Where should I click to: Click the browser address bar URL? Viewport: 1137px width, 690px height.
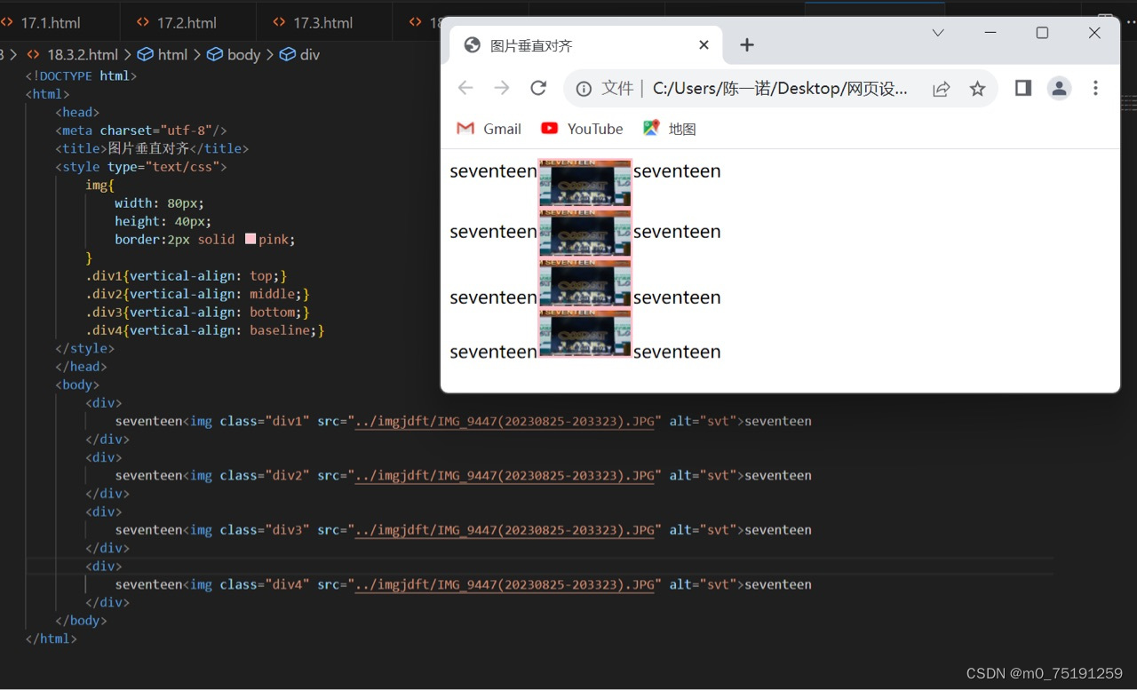(x=780, y=89)
